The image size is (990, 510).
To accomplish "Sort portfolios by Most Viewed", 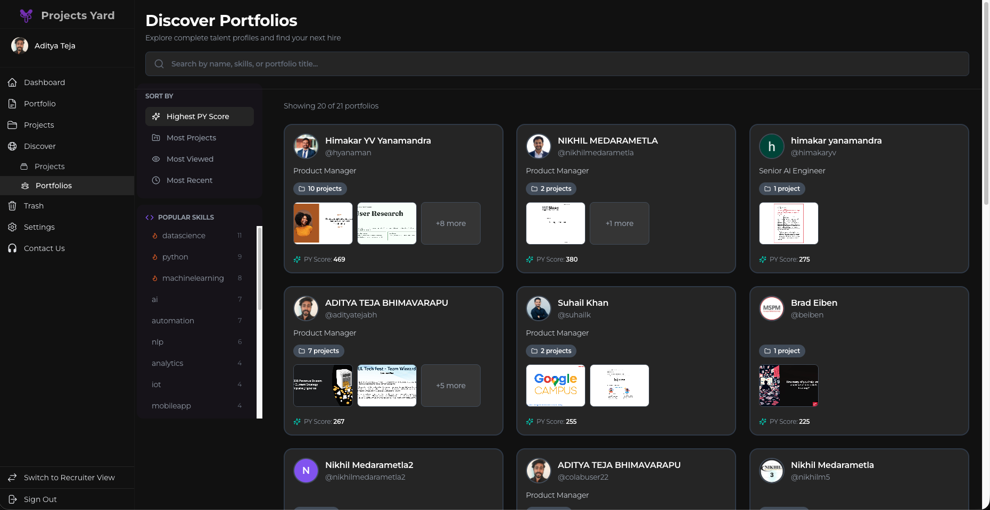I will (200, 159).
